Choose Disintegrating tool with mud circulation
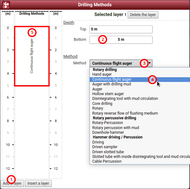Image resolution: width=190 pixels, height=189 pixels. pos(125,99)
